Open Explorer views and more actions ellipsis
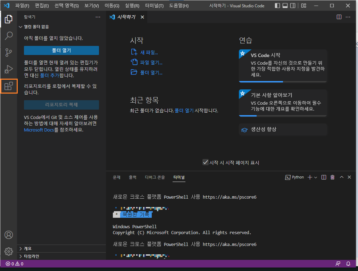Screen dimensions: 358x271 (98, 17)
